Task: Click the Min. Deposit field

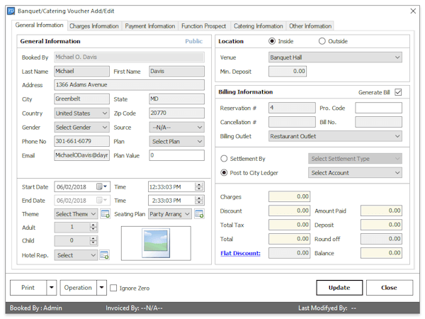Action: 288,71
